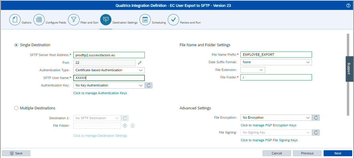Screen dimensions: 354x158
Task: Select the Multiple Destinations radio button
Action: pos(16,108)
